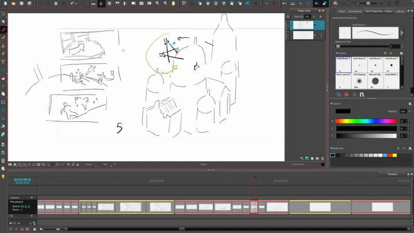Viewport: 414px width, 233px height.
Task: Click the Opacity value field in Colour
Action: pyautogui.click(x=403, y=111)
